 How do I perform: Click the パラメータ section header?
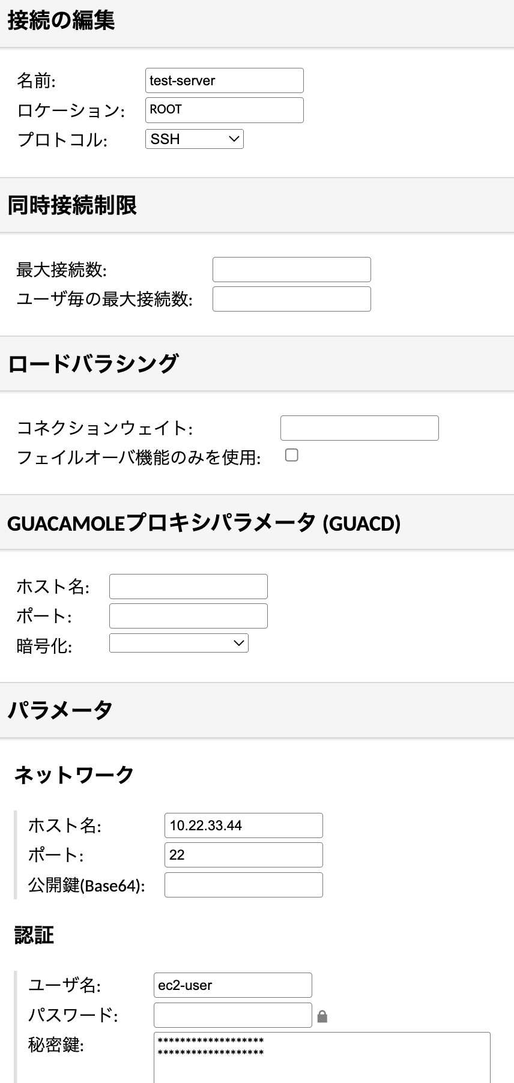(x=60, y=710)
